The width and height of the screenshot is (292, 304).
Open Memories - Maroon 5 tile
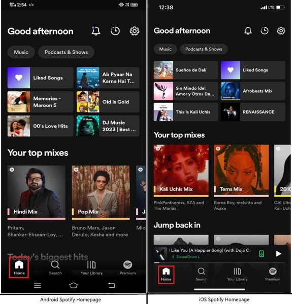[x=40, y=102]
